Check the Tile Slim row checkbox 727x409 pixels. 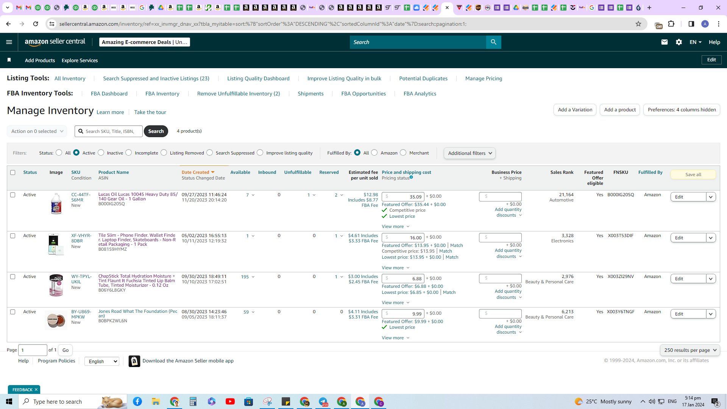coord(12,236)
